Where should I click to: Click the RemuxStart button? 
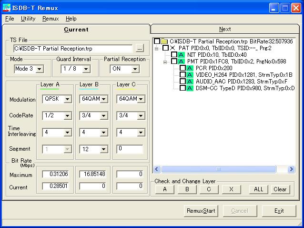click(201, 211)
